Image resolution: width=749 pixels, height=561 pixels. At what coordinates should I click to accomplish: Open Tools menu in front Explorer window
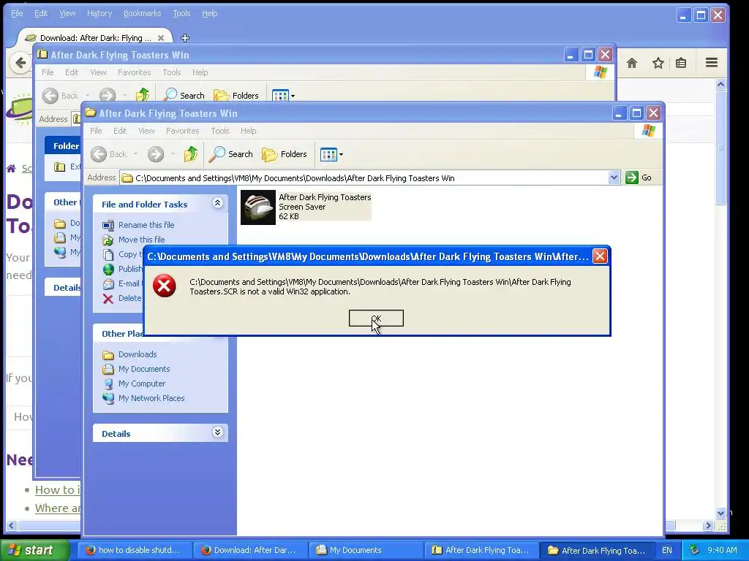pos(219,131)
